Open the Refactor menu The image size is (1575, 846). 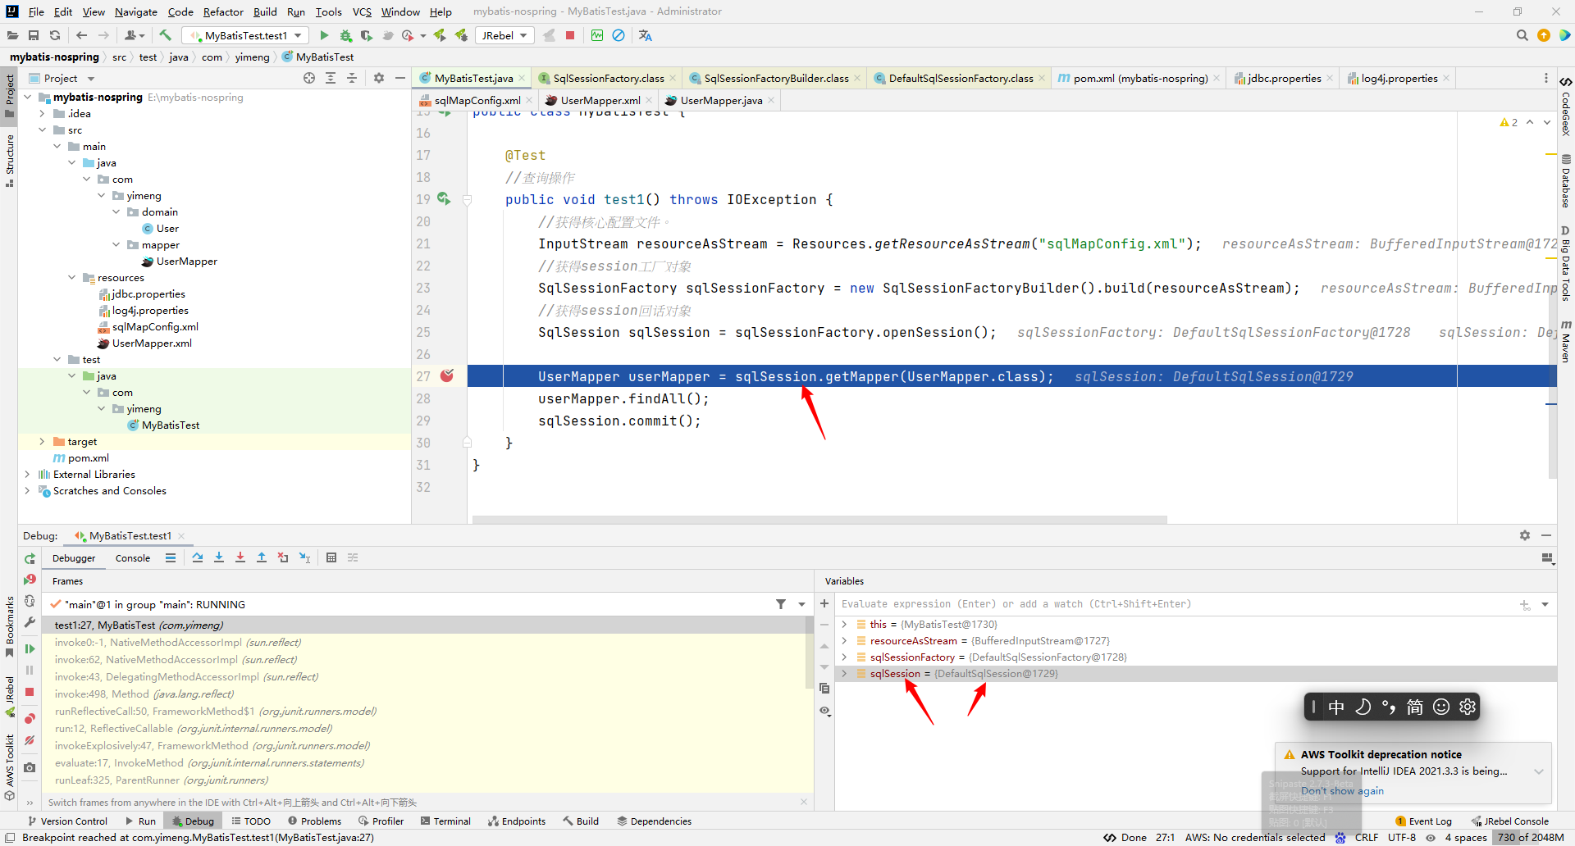(x=223, y=11)
